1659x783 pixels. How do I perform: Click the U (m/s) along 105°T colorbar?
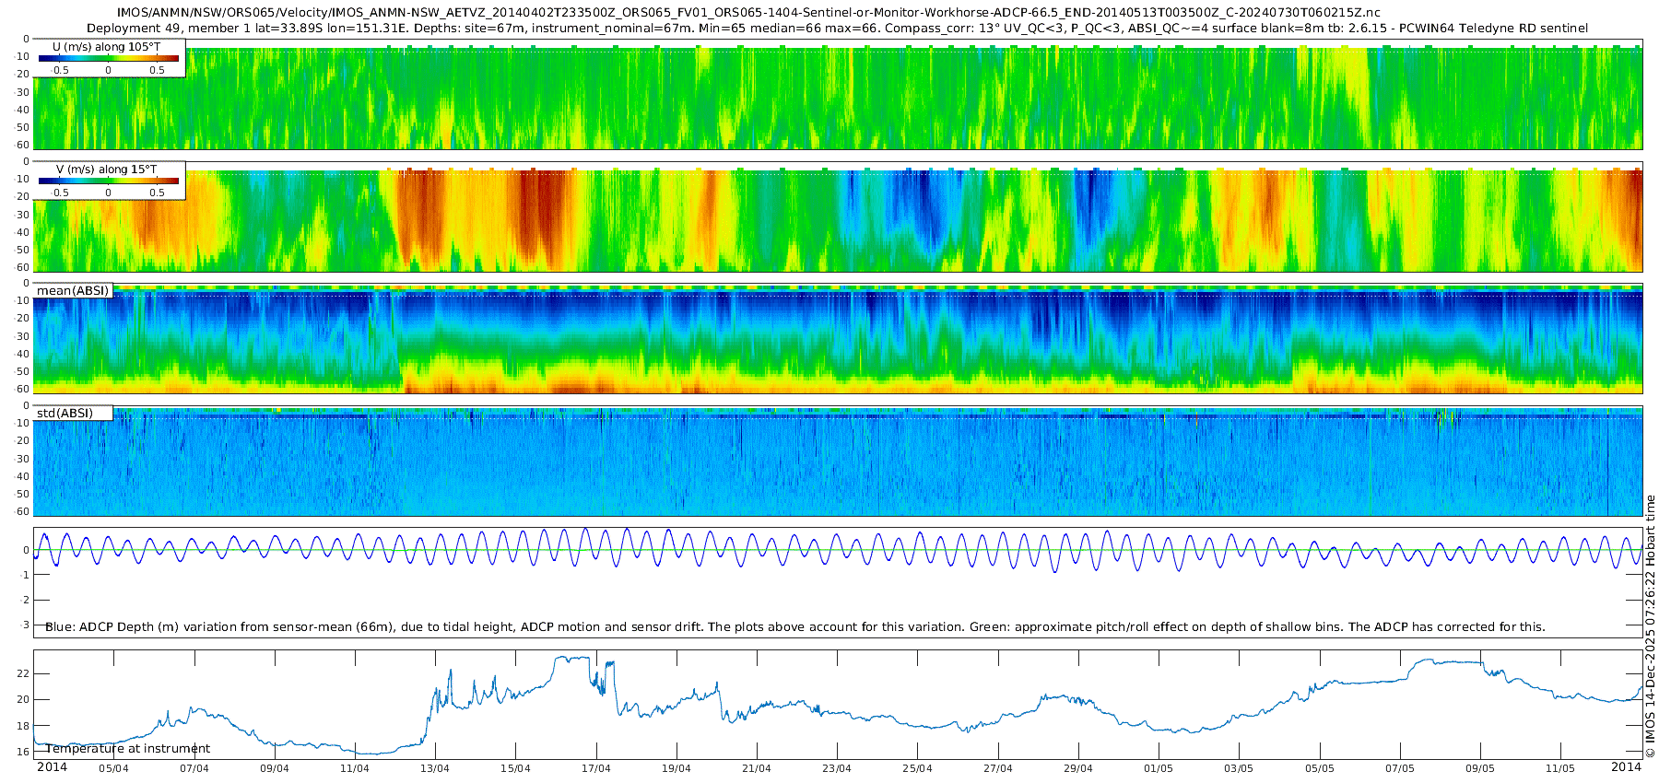point(109,58)
